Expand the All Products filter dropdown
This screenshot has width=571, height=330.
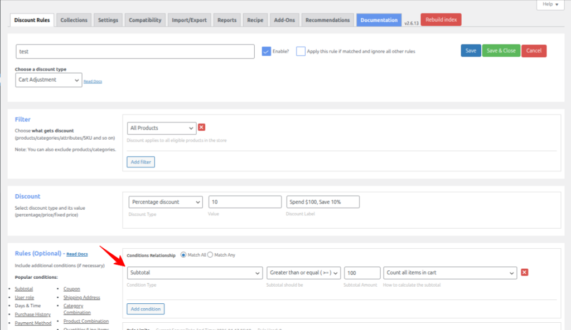point(162,128)
